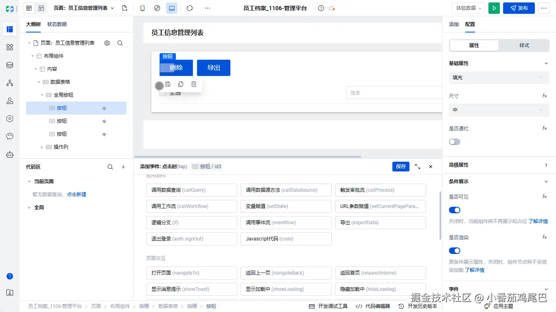Select the mini program preview icon

157,8
